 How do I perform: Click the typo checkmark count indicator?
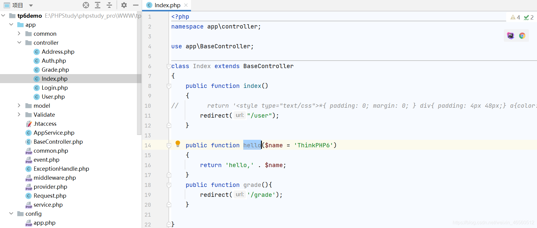click(x=529, y=17)
